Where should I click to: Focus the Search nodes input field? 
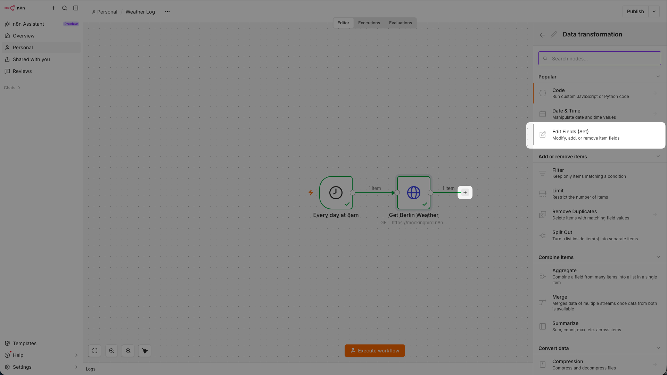600,58
